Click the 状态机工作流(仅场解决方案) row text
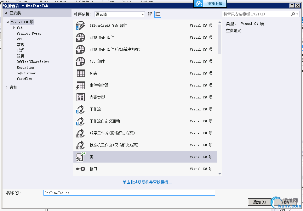 [114, 145]
